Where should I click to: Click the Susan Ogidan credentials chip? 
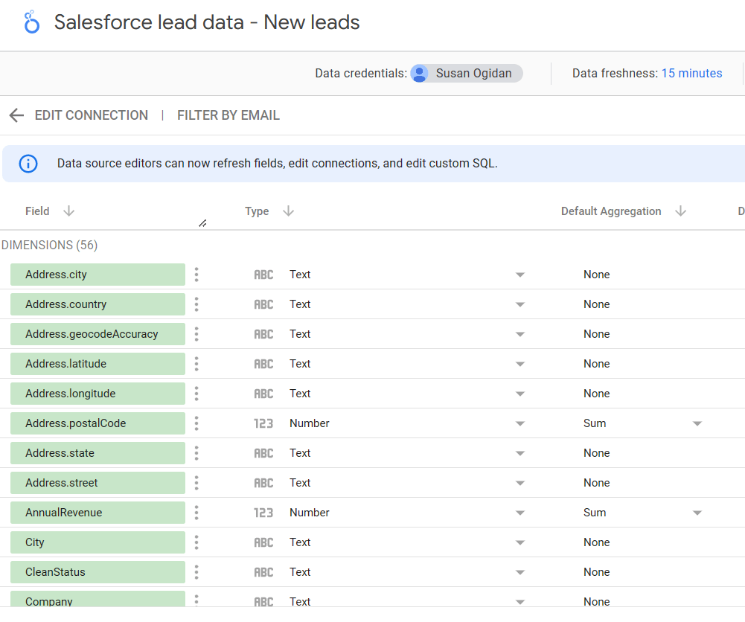coord(466,73)
